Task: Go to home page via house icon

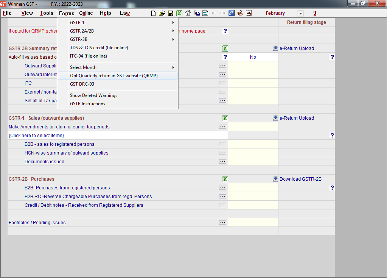Action: pyautogui.click(x=188, y=13)
